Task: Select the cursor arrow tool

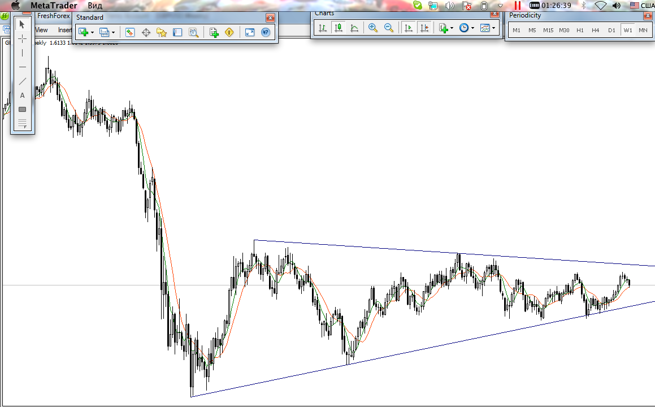Action: pos(22,25)
